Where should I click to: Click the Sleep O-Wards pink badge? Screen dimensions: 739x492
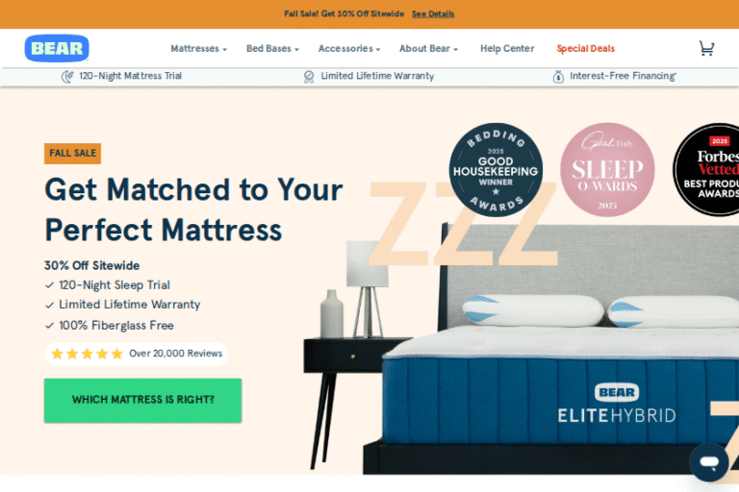pyautogui.click(x=607, y=170)
